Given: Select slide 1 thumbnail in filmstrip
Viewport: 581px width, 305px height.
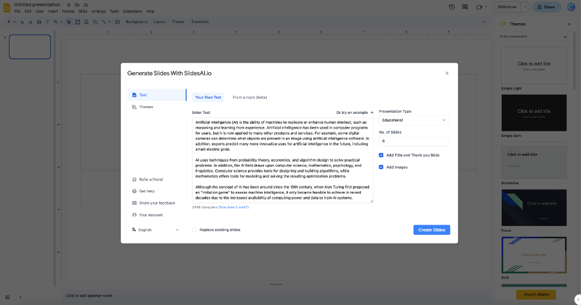Looking at the screenshot, I should (30, 46).
